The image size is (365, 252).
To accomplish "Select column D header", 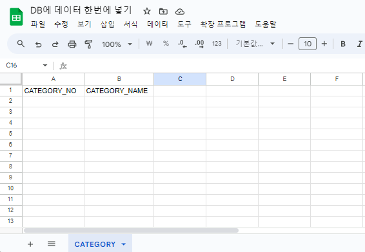I will tap(232, 79).
